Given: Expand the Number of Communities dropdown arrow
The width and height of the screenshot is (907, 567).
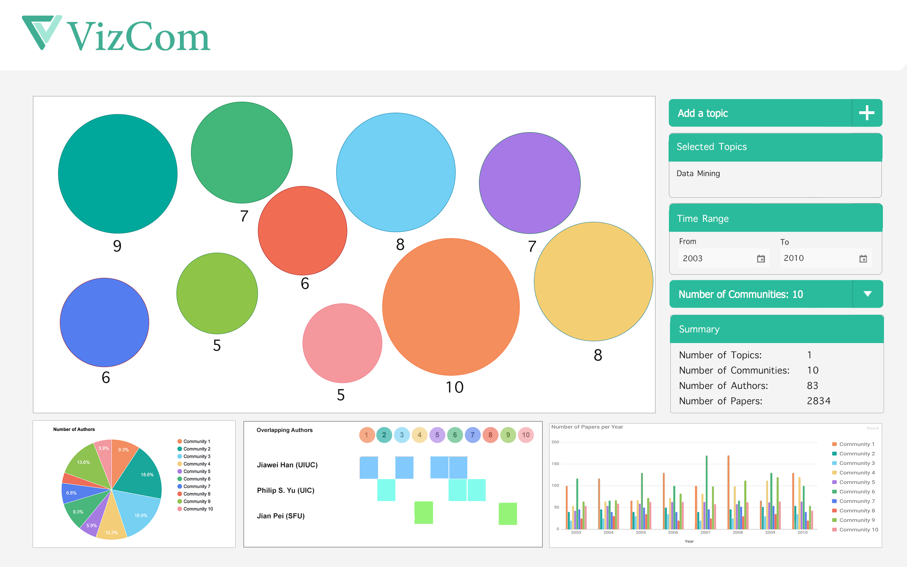Looking at the screenshot, I should (867, 294).
